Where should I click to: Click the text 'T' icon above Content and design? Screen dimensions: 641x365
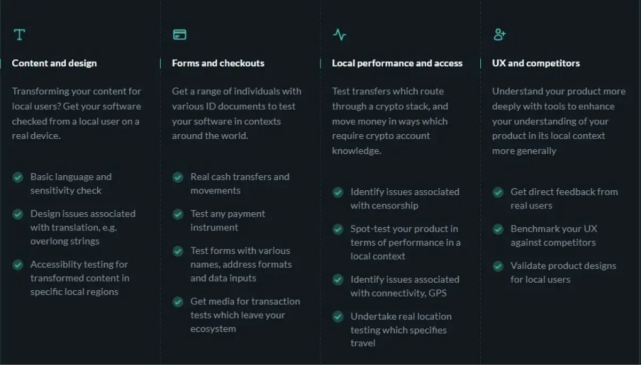19,35
